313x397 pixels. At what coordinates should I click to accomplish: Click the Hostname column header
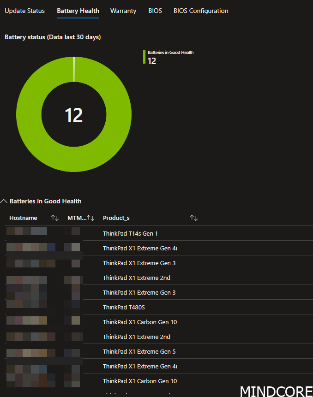[23, 218]
